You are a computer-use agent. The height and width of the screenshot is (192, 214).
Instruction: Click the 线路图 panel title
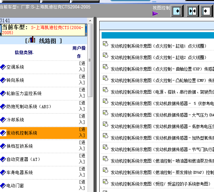(48, 41)
